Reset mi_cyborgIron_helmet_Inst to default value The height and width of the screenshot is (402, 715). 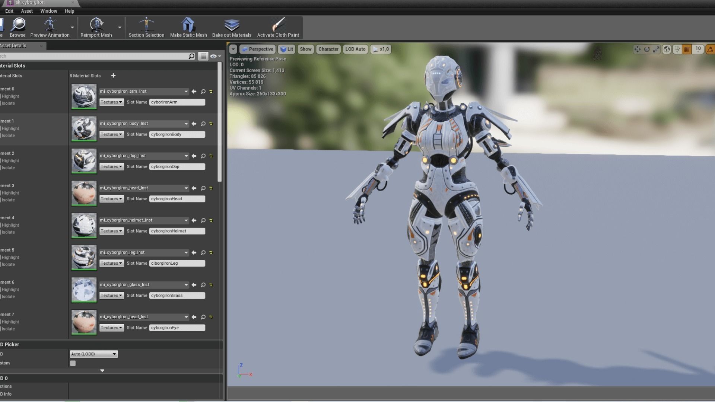(211, 220)
